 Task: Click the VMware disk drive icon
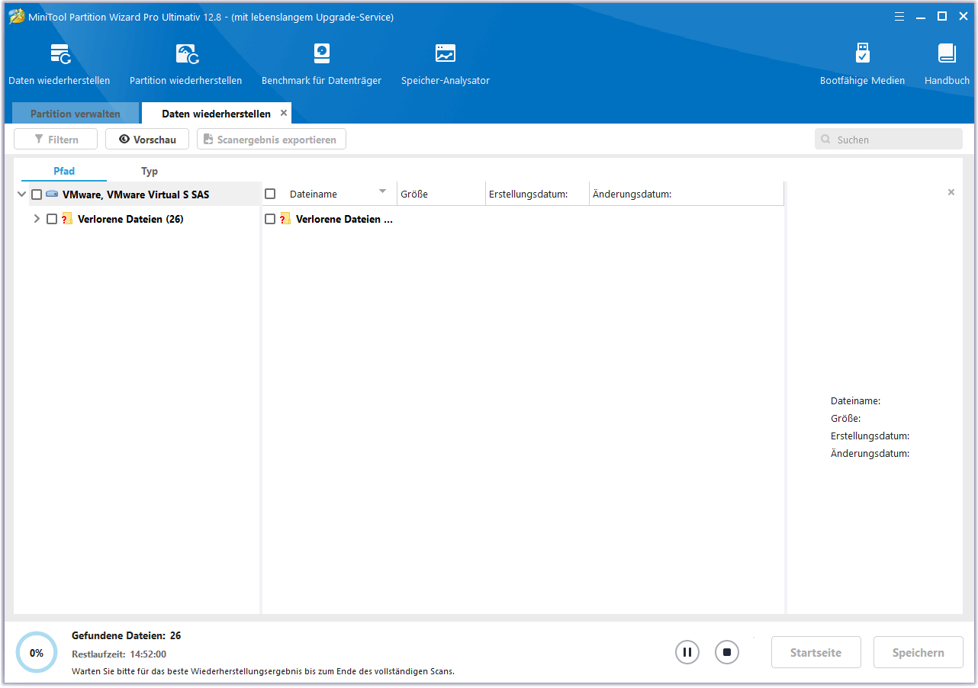(52, 195)
